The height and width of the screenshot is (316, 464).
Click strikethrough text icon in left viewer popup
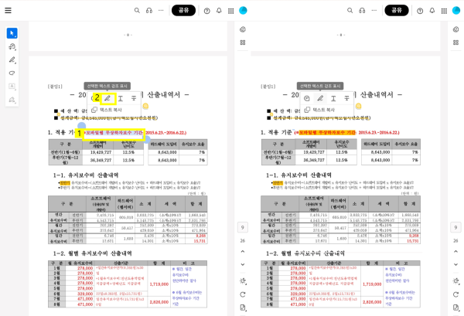pyautogui.click(x=134, y=98)
